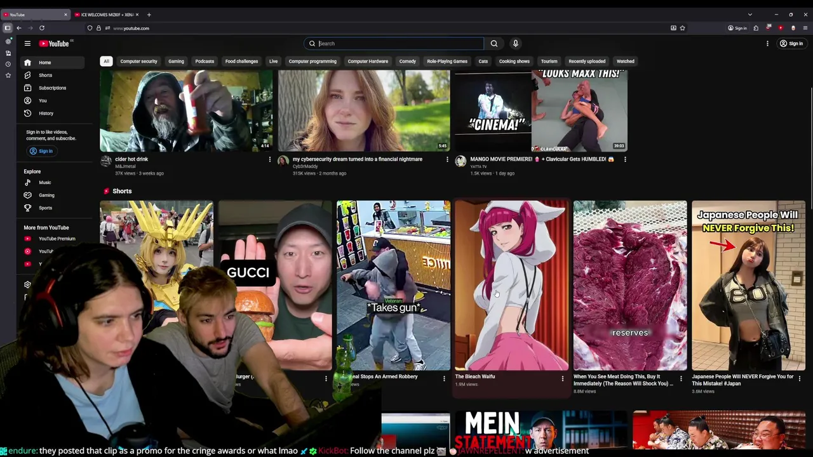Open video title 'cider hot drink'
The width and height of the screenshot is (813, 457).
pyautogui.click(x=131, y=159)
